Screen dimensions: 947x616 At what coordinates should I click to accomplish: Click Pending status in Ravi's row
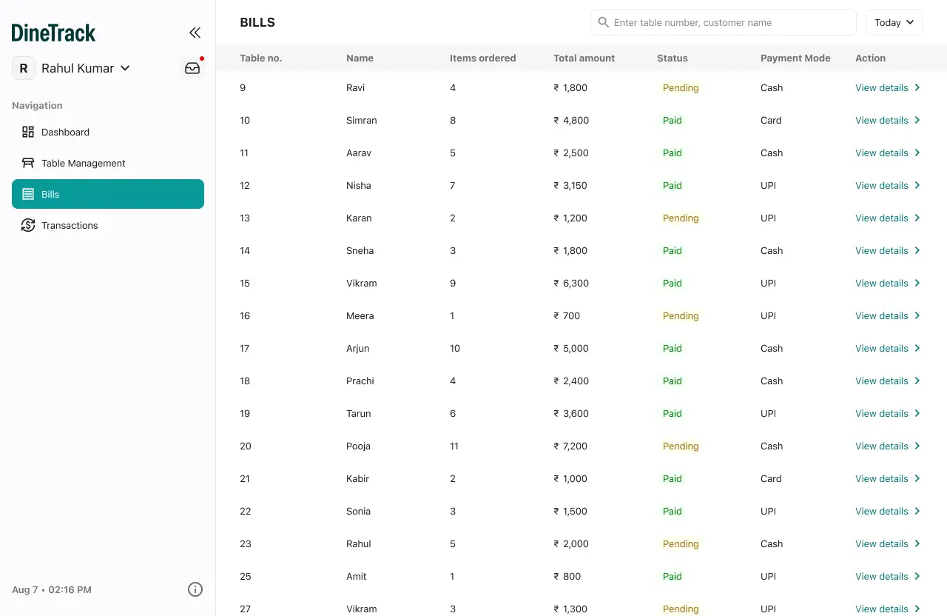(x=681, y=87)
